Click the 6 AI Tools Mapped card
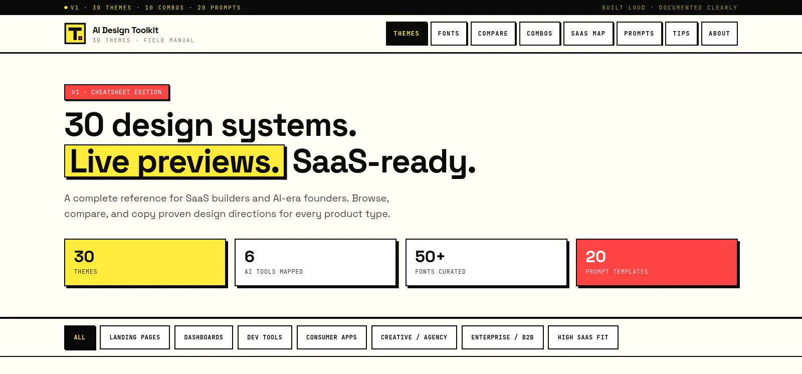 click(x=316, y=263)
